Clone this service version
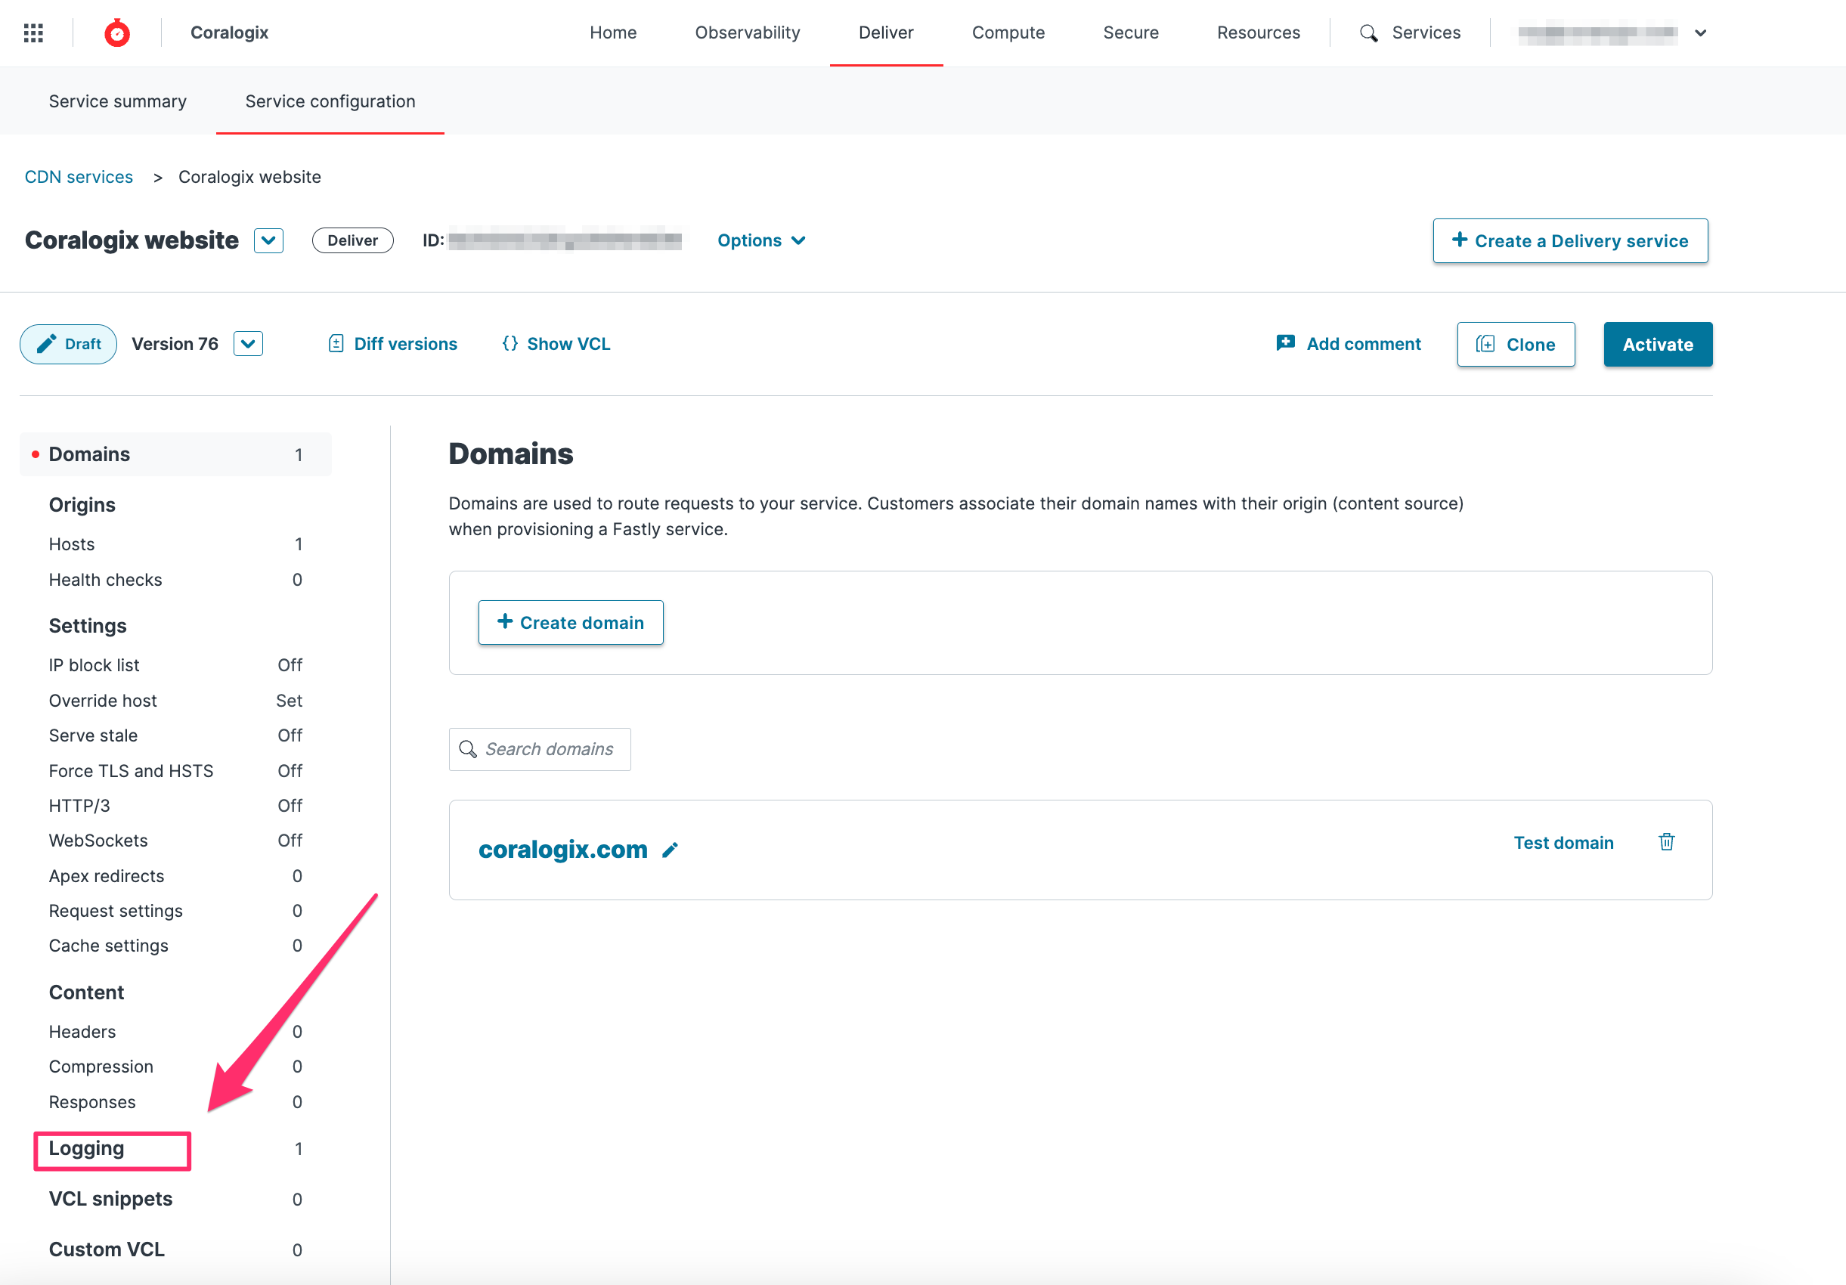1846x1285 pixels. [x=1516, y=344]
